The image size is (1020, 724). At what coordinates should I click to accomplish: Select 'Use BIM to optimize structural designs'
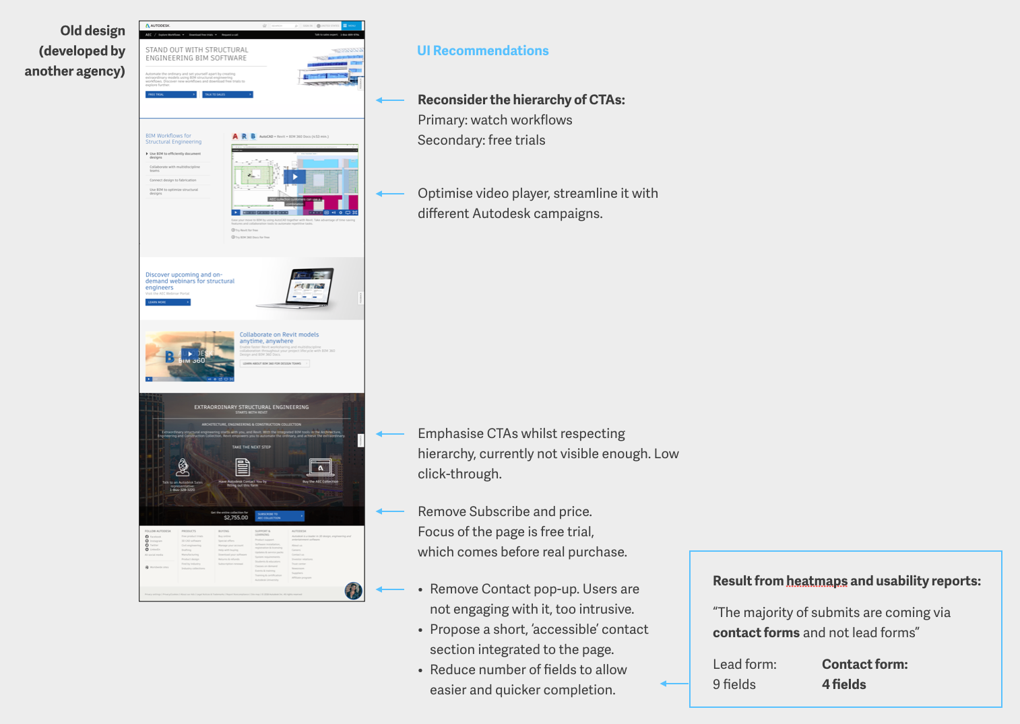(174, 192)
